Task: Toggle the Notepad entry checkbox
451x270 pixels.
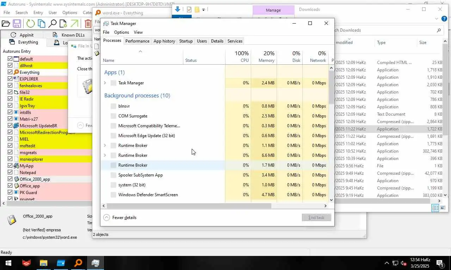Action: click(x=10, y=172)
